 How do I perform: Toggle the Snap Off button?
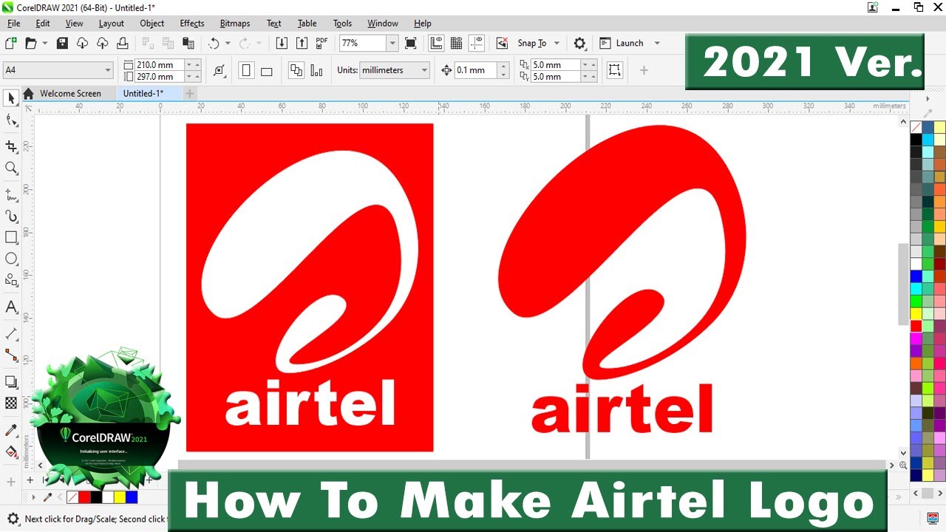pos(502,43)
